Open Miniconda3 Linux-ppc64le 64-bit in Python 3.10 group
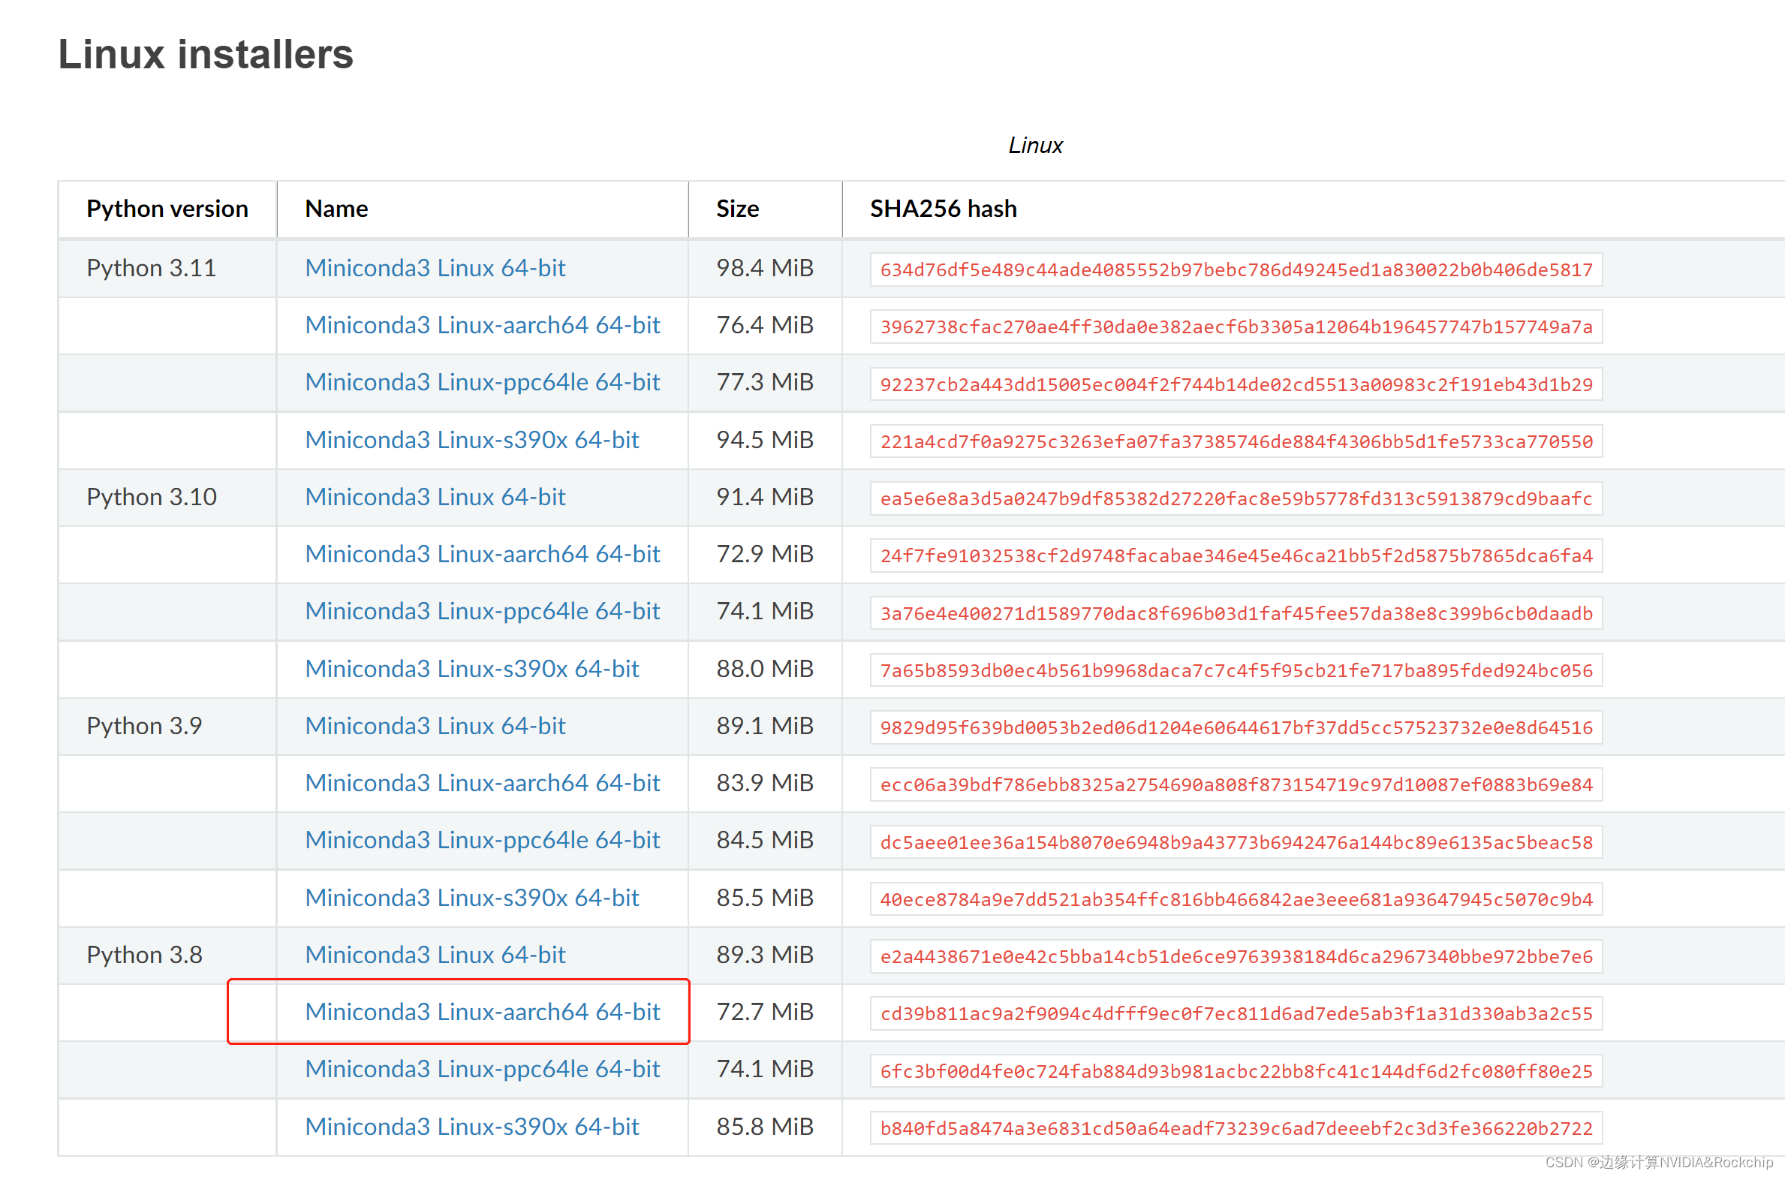Viewport: 1785px width, 1177px height. (x=483, y=611)
